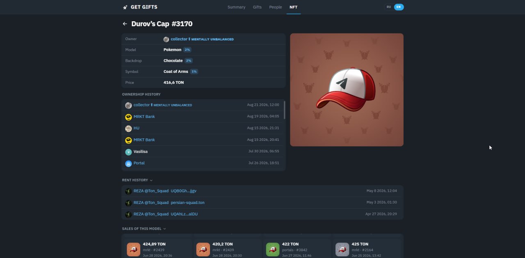Open the People tab
The height and width of the screenshot is (258, 525).
(276, 7)
